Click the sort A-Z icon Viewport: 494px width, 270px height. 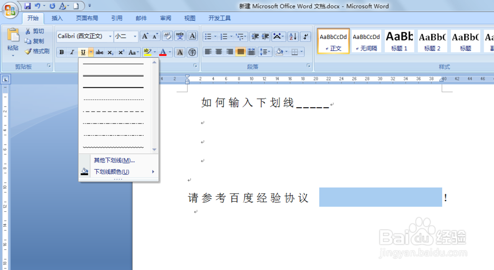tap(293, 37)
